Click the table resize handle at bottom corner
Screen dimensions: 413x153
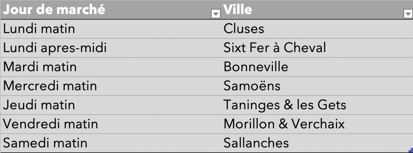tap(411, 151)
